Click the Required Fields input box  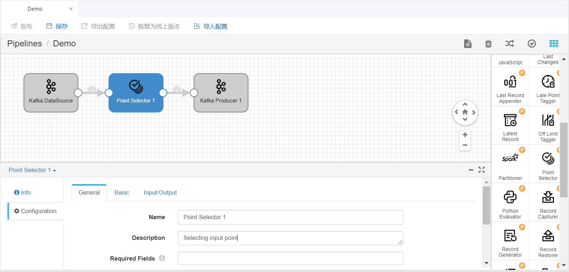click(x=290, y=258)
